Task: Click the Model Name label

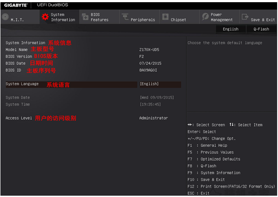Action: (17, 50)
